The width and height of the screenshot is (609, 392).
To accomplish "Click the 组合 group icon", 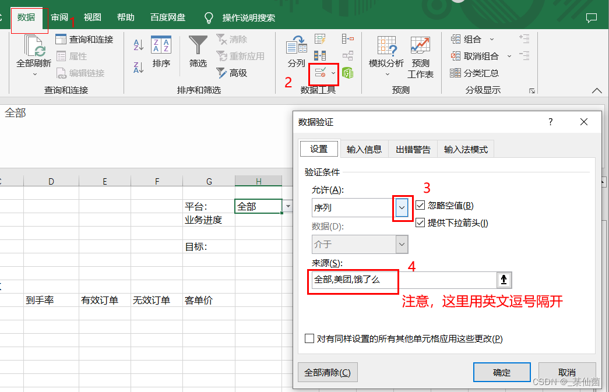I will (455, 39).
